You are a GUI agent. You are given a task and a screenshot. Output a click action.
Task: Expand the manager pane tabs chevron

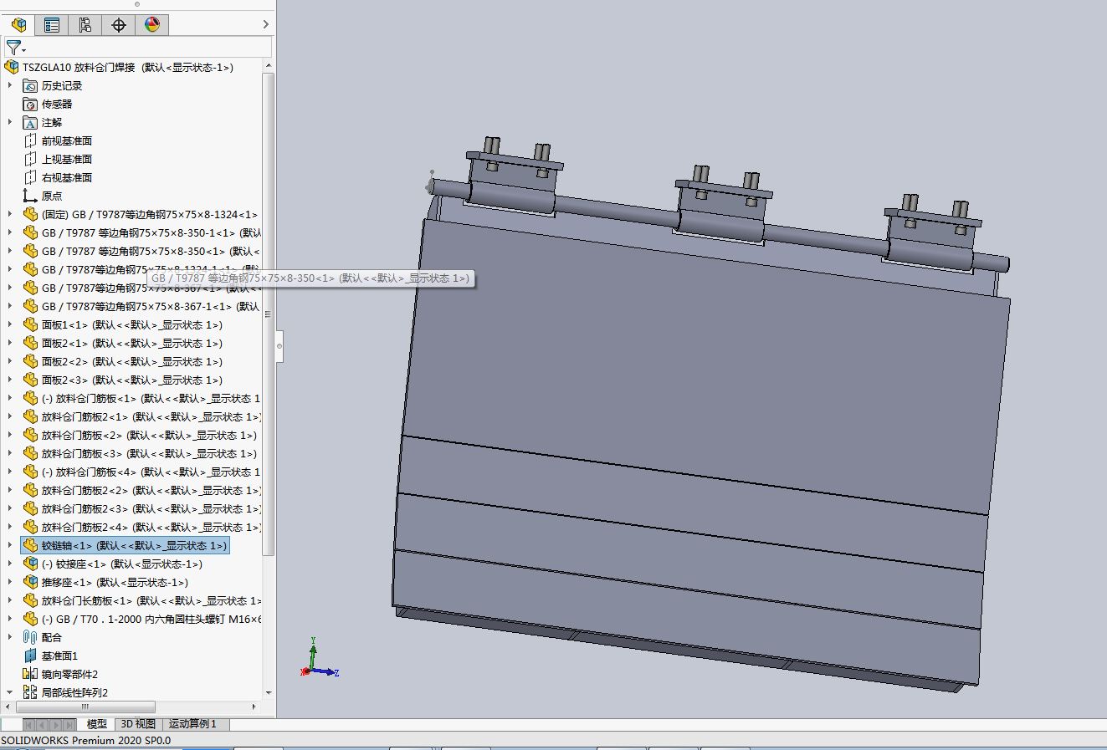point(266,25)
